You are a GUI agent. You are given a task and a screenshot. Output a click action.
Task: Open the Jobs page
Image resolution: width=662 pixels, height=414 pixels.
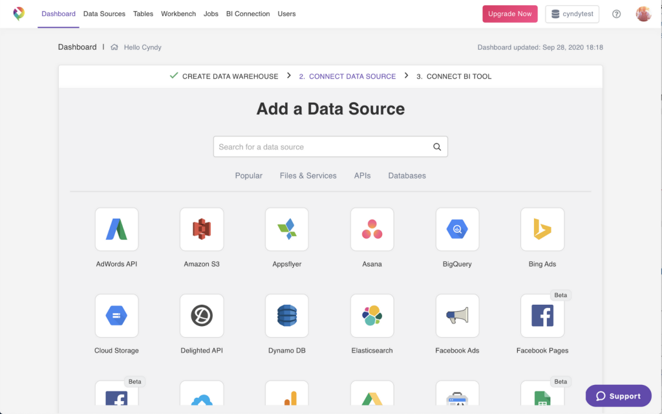pyautogui.click(x=211, y=14)
